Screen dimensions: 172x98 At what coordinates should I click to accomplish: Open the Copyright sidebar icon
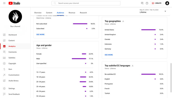4,63
